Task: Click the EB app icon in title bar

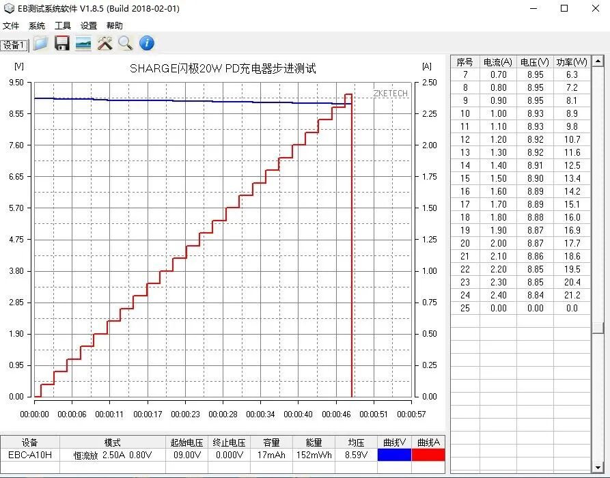Action: coord(9,8)
